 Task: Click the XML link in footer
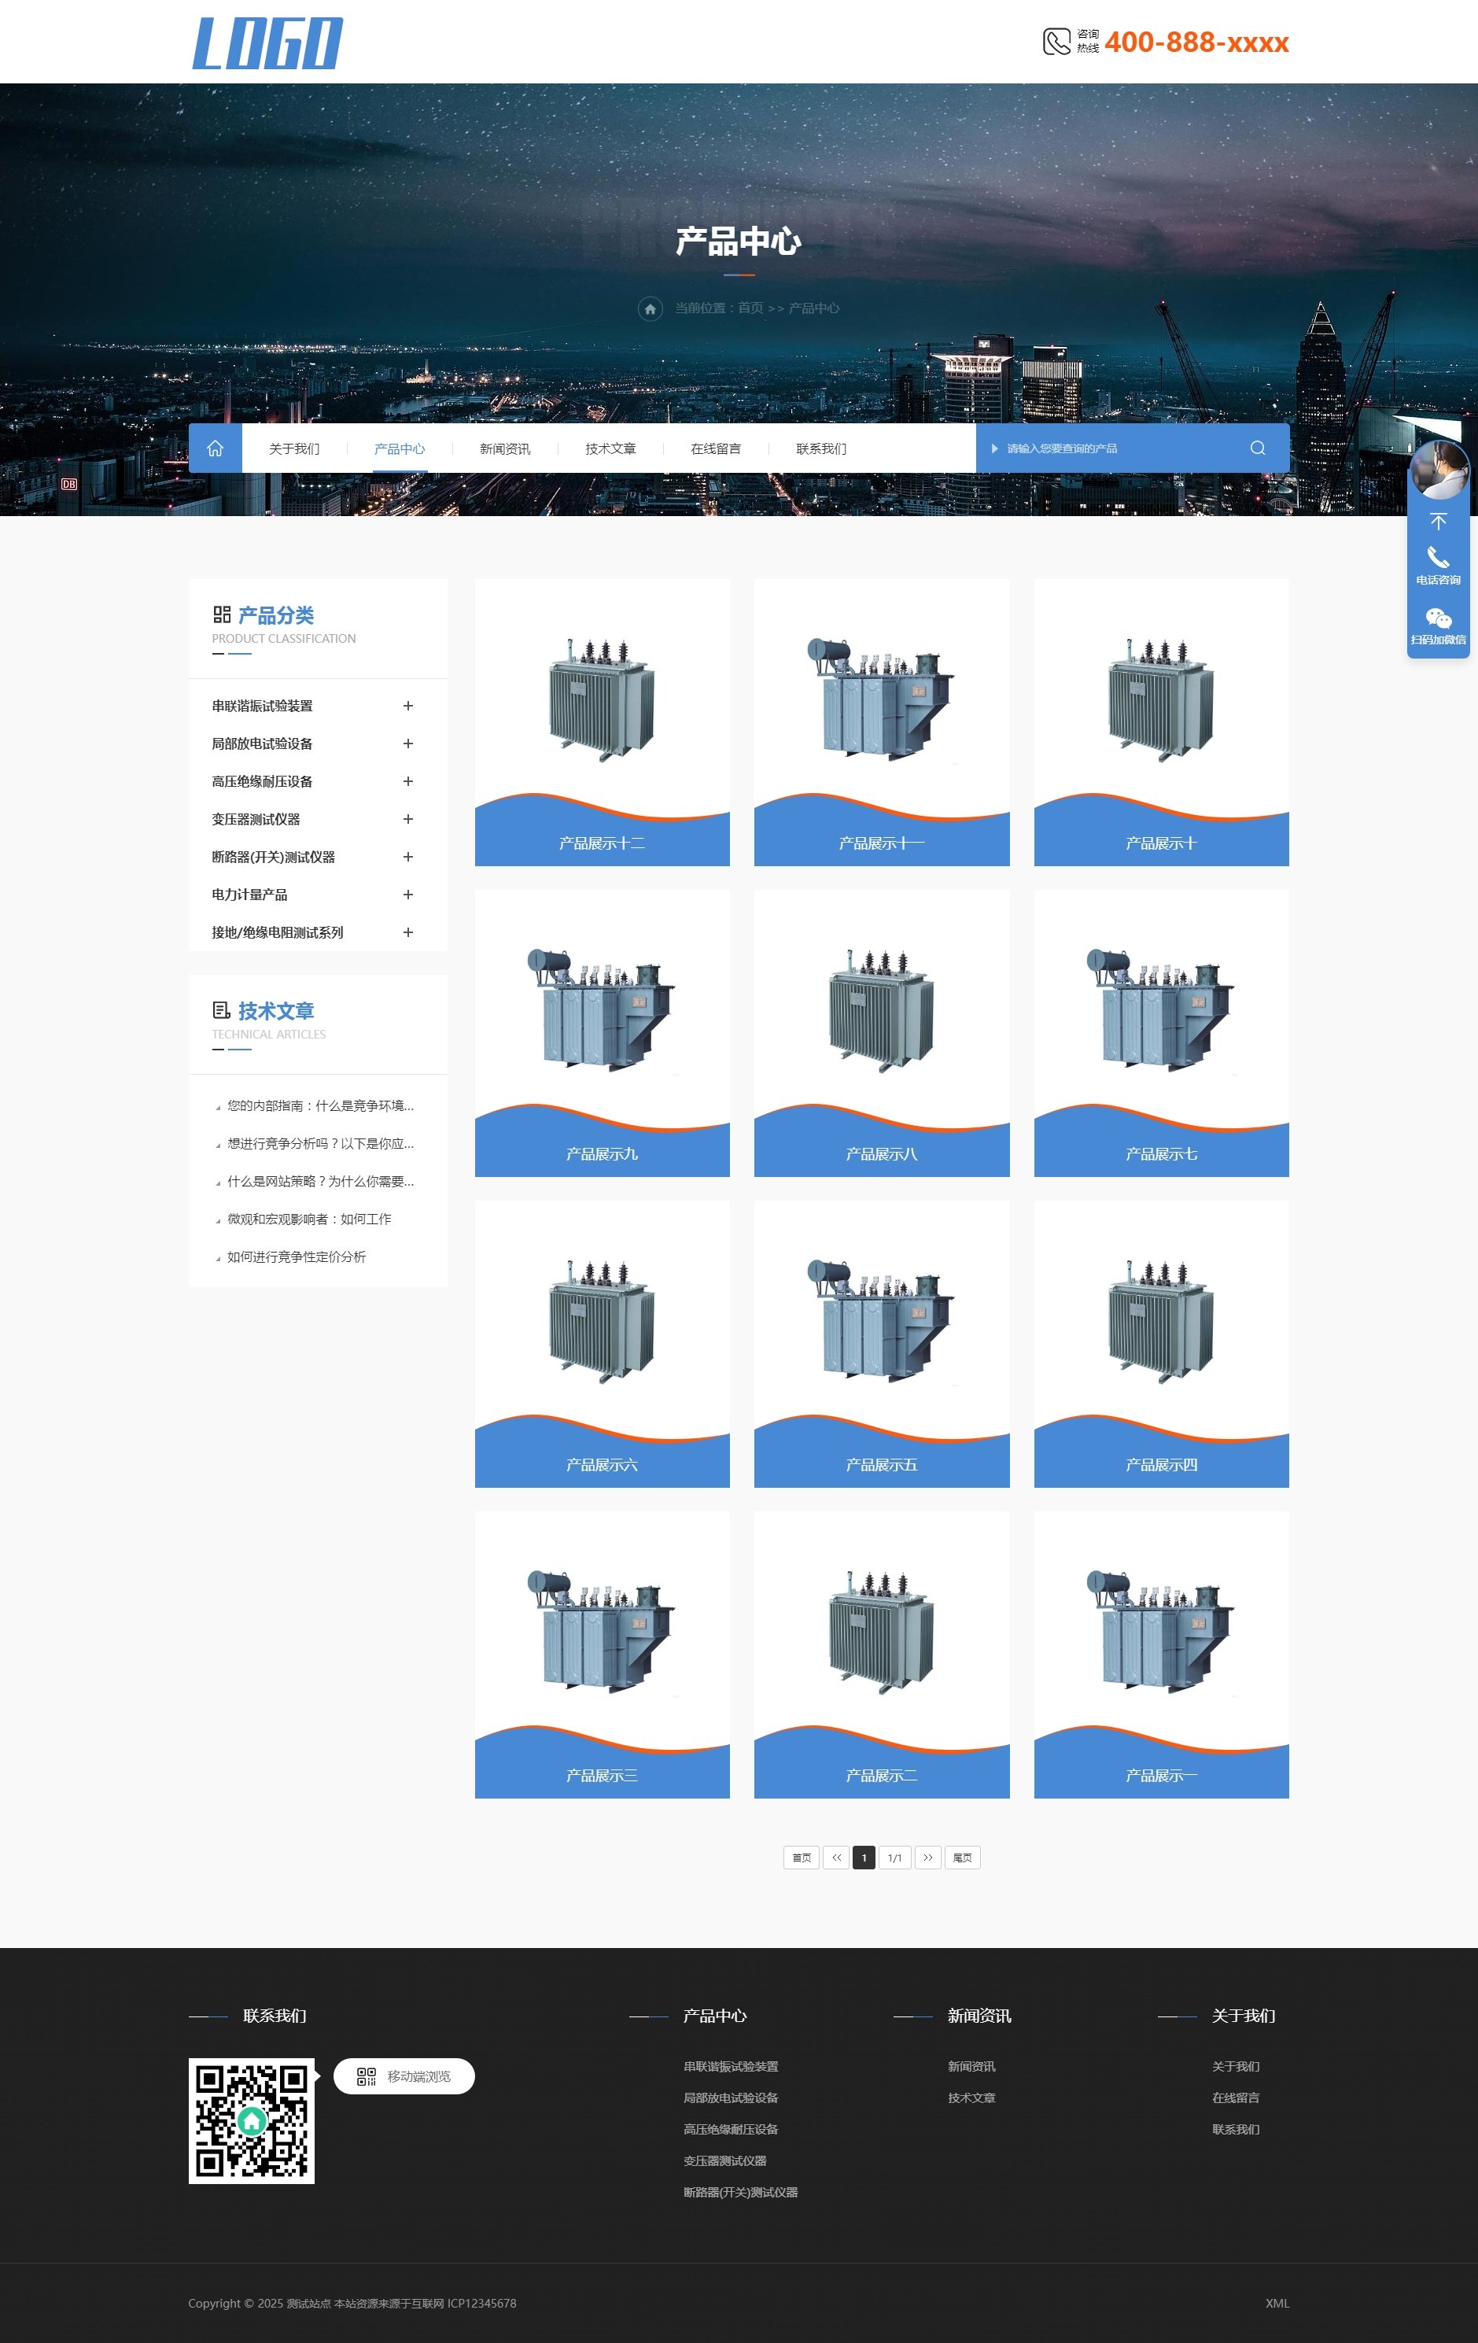pos(1277,2303)
